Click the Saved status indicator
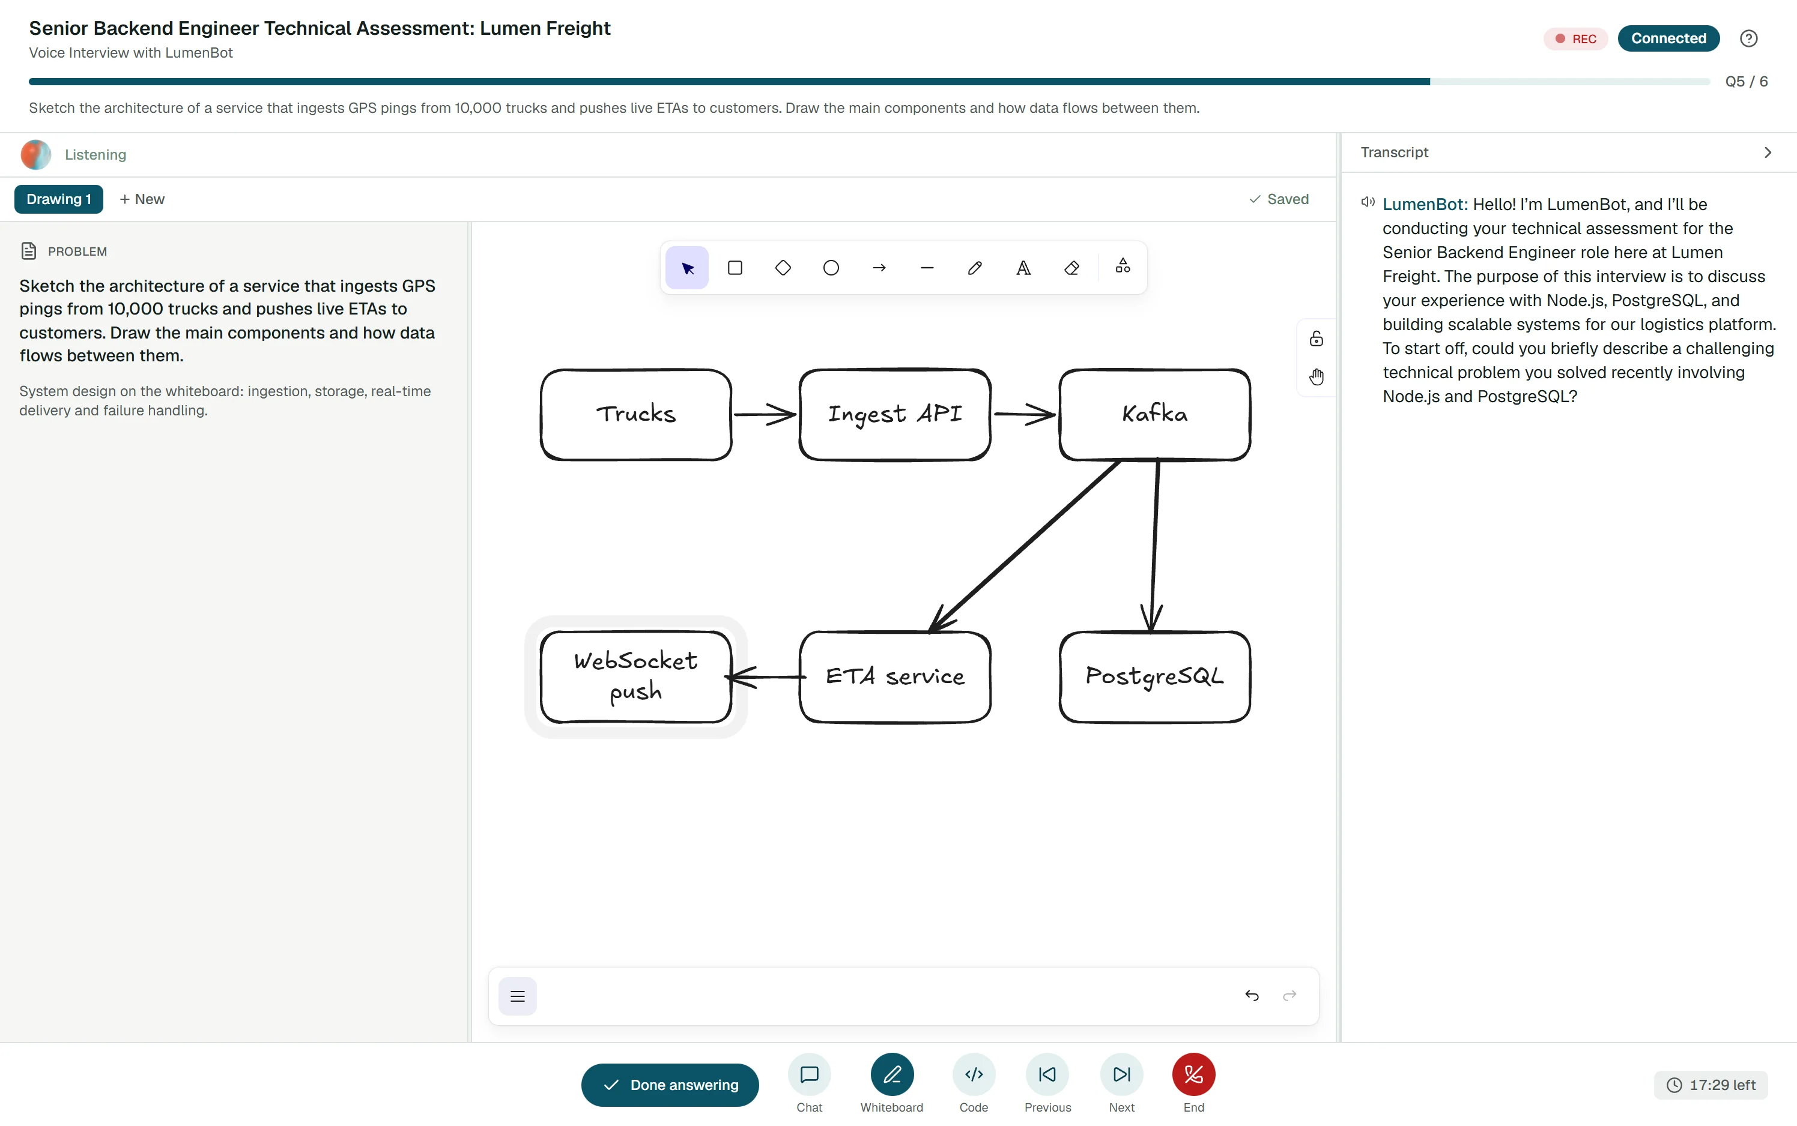The image size is (1797, 1126). [1279, 200]
